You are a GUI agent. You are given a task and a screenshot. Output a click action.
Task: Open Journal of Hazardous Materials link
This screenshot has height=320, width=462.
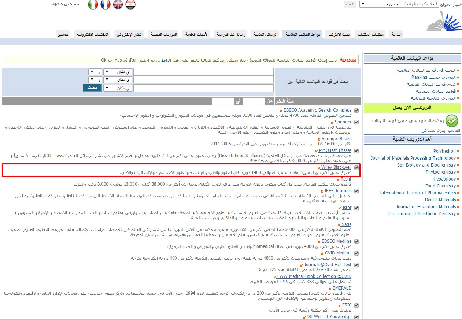pyautogui.click(x=426, y=207)
